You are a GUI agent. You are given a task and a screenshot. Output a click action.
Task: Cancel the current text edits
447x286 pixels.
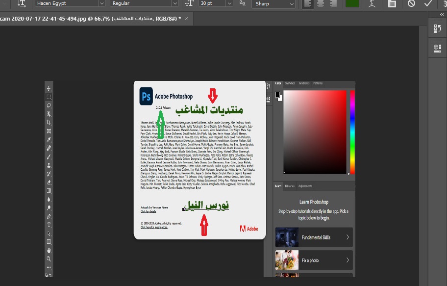coord(411,3)
